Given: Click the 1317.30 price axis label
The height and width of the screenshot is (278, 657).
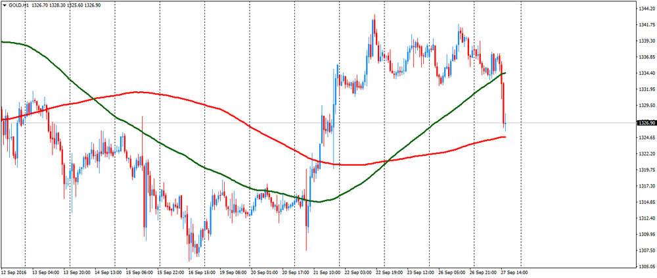Looking at the screenshot, I should 647,186.
